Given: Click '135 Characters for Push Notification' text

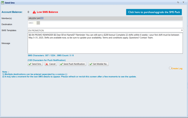Looking at the screenshot, I should 47,60.
